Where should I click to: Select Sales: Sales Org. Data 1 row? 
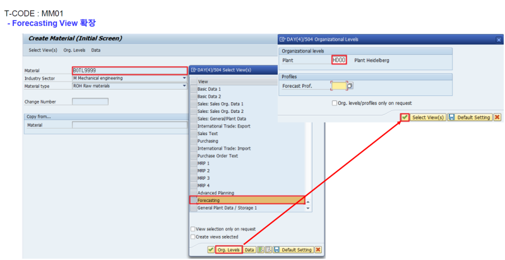click(x=247, y=104)
